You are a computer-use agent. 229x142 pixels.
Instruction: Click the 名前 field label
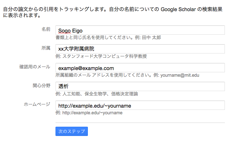[x=46, y=29]
